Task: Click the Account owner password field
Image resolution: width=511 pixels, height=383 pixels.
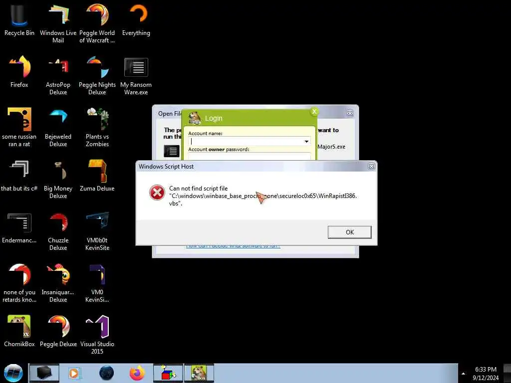Action: (x=250, y=157)
